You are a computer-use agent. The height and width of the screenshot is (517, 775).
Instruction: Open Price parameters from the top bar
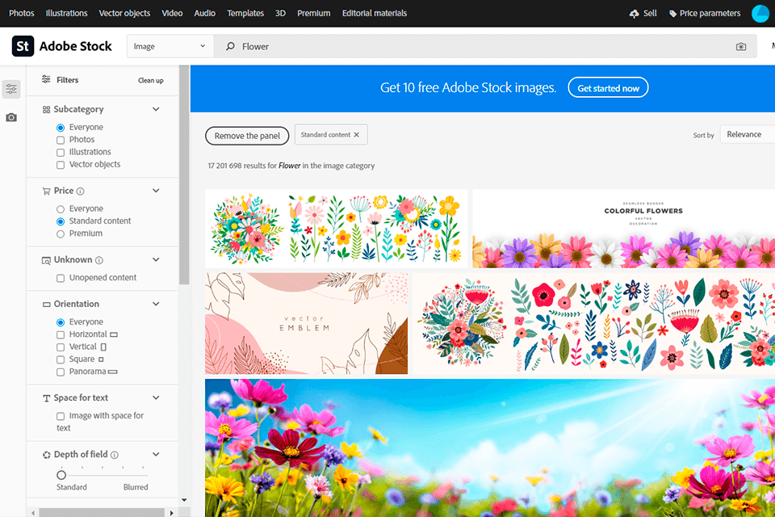pyautogui.click(x=706, y=13)
